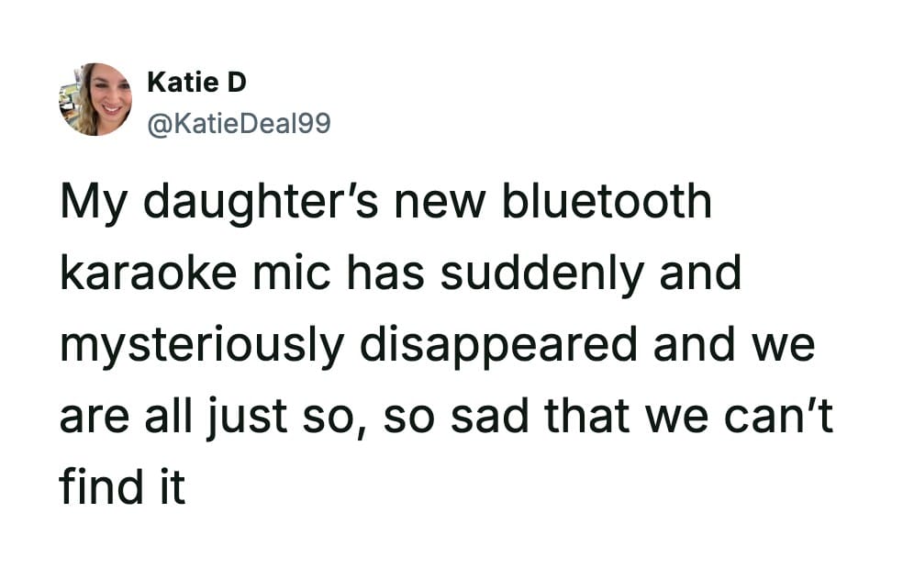Click the word "are" starting the fourth line
The height and width of the screenshot is (580, 914).
(x=95, y=417)
